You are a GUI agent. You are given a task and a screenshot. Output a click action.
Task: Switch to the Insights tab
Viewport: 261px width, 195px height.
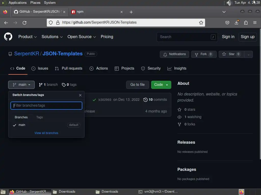[177, 68]
